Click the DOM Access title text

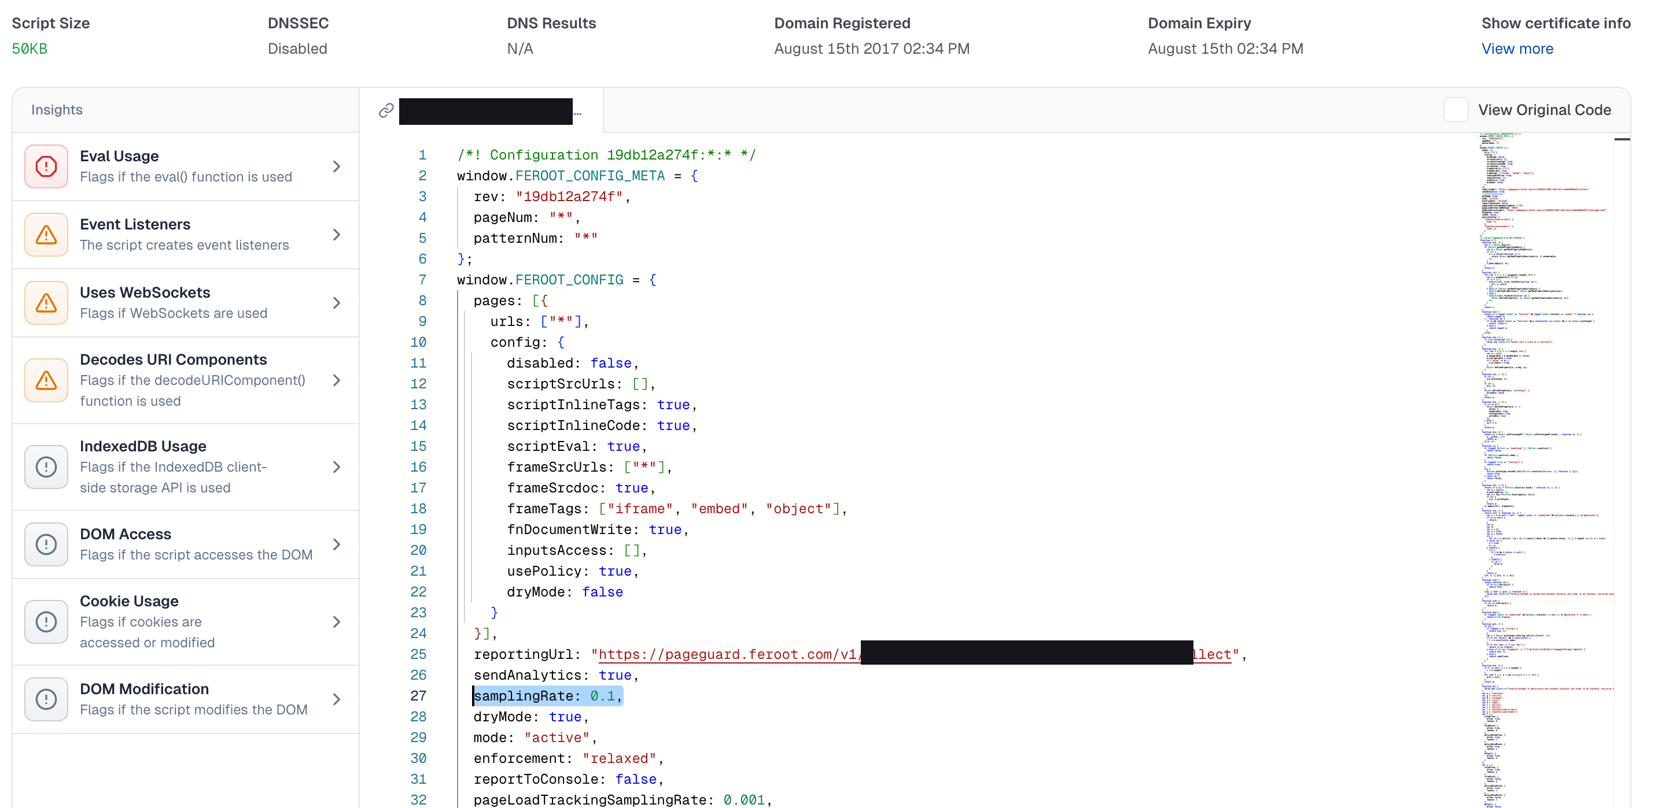tap(126, 534)
